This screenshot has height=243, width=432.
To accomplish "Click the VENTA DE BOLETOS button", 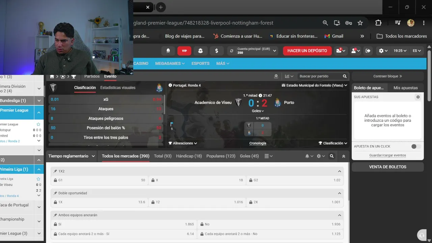I will coord(387,167).
